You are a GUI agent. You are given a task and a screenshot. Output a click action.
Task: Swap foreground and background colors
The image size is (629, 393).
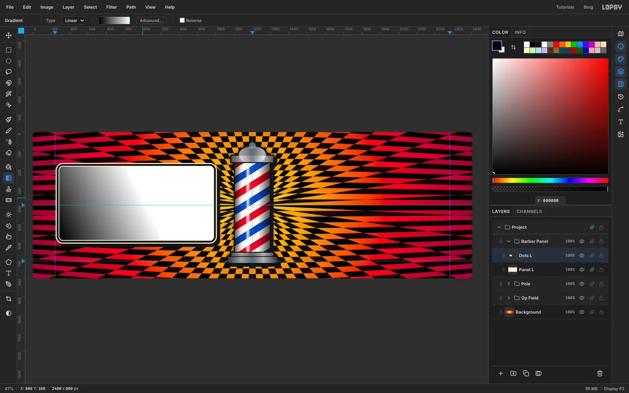[x=513, y=47]
